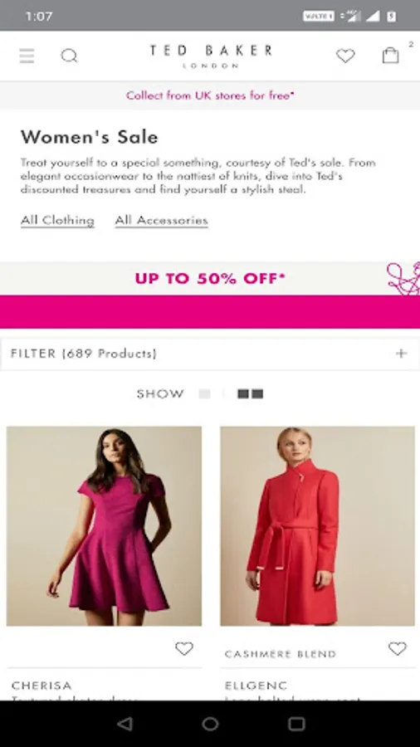
Task: Add Ellgenc coat to wishlist
Action: (397, 648)
